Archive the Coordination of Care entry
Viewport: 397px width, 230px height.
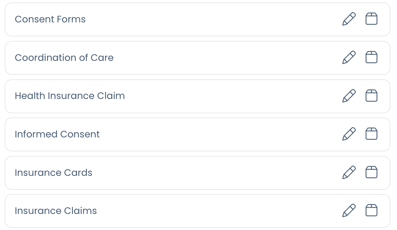coord(371,57)
